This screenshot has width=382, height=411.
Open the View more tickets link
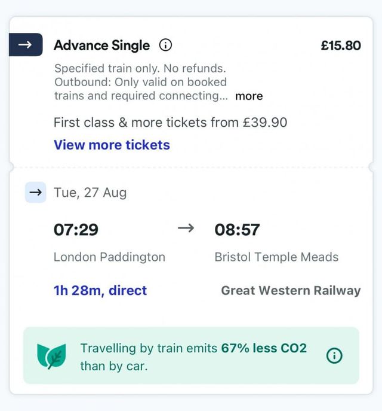pyautogui.click(x=112, y=145)
